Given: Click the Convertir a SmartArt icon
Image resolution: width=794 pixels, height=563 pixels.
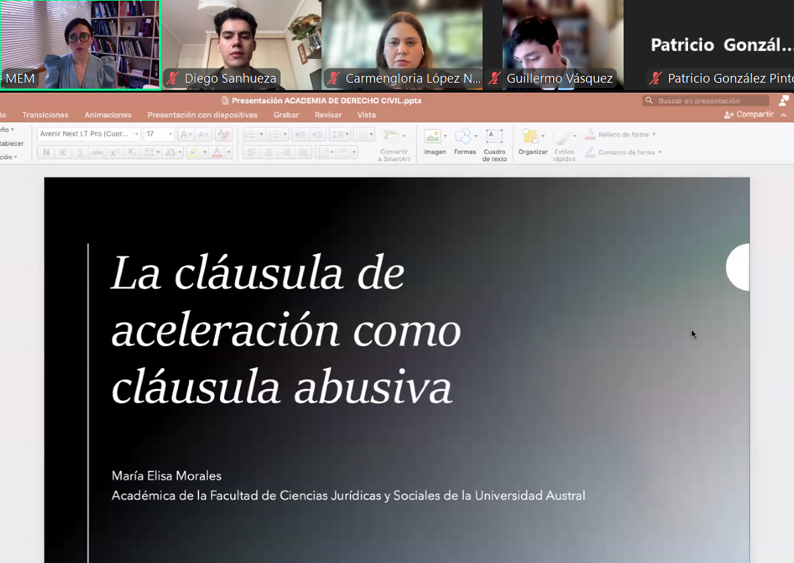Looking at the screenshot, I should click(393, 138).
